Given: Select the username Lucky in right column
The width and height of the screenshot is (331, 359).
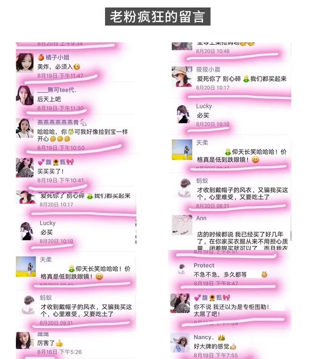Looking at the screenshot, I should 204,106.
